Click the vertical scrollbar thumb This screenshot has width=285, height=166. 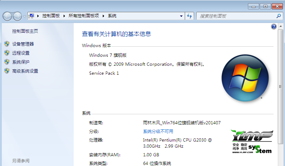281,86
